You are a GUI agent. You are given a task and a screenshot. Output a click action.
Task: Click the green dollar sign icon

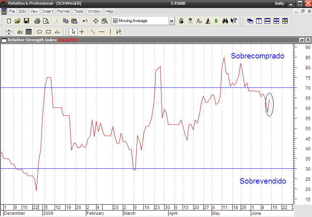(216, 21)
